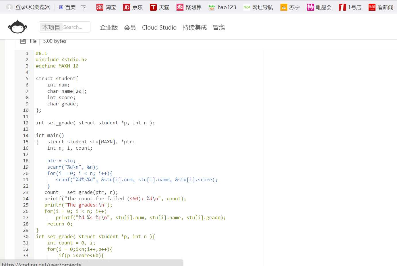Screen dimensions: 397x266
Task: Click the 'return 0;' code line
Action: [60, 224]
